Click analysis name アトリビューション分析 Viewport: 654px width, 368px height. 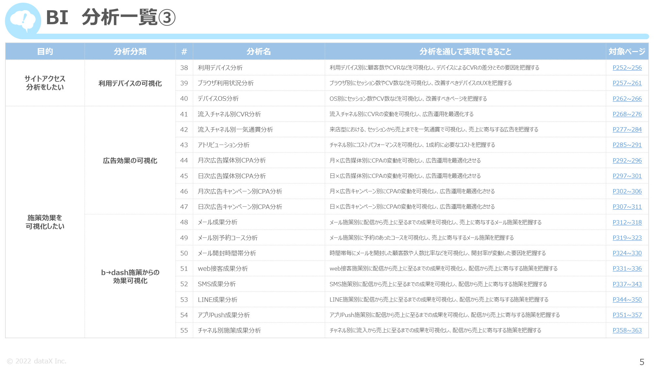point(223,145)
